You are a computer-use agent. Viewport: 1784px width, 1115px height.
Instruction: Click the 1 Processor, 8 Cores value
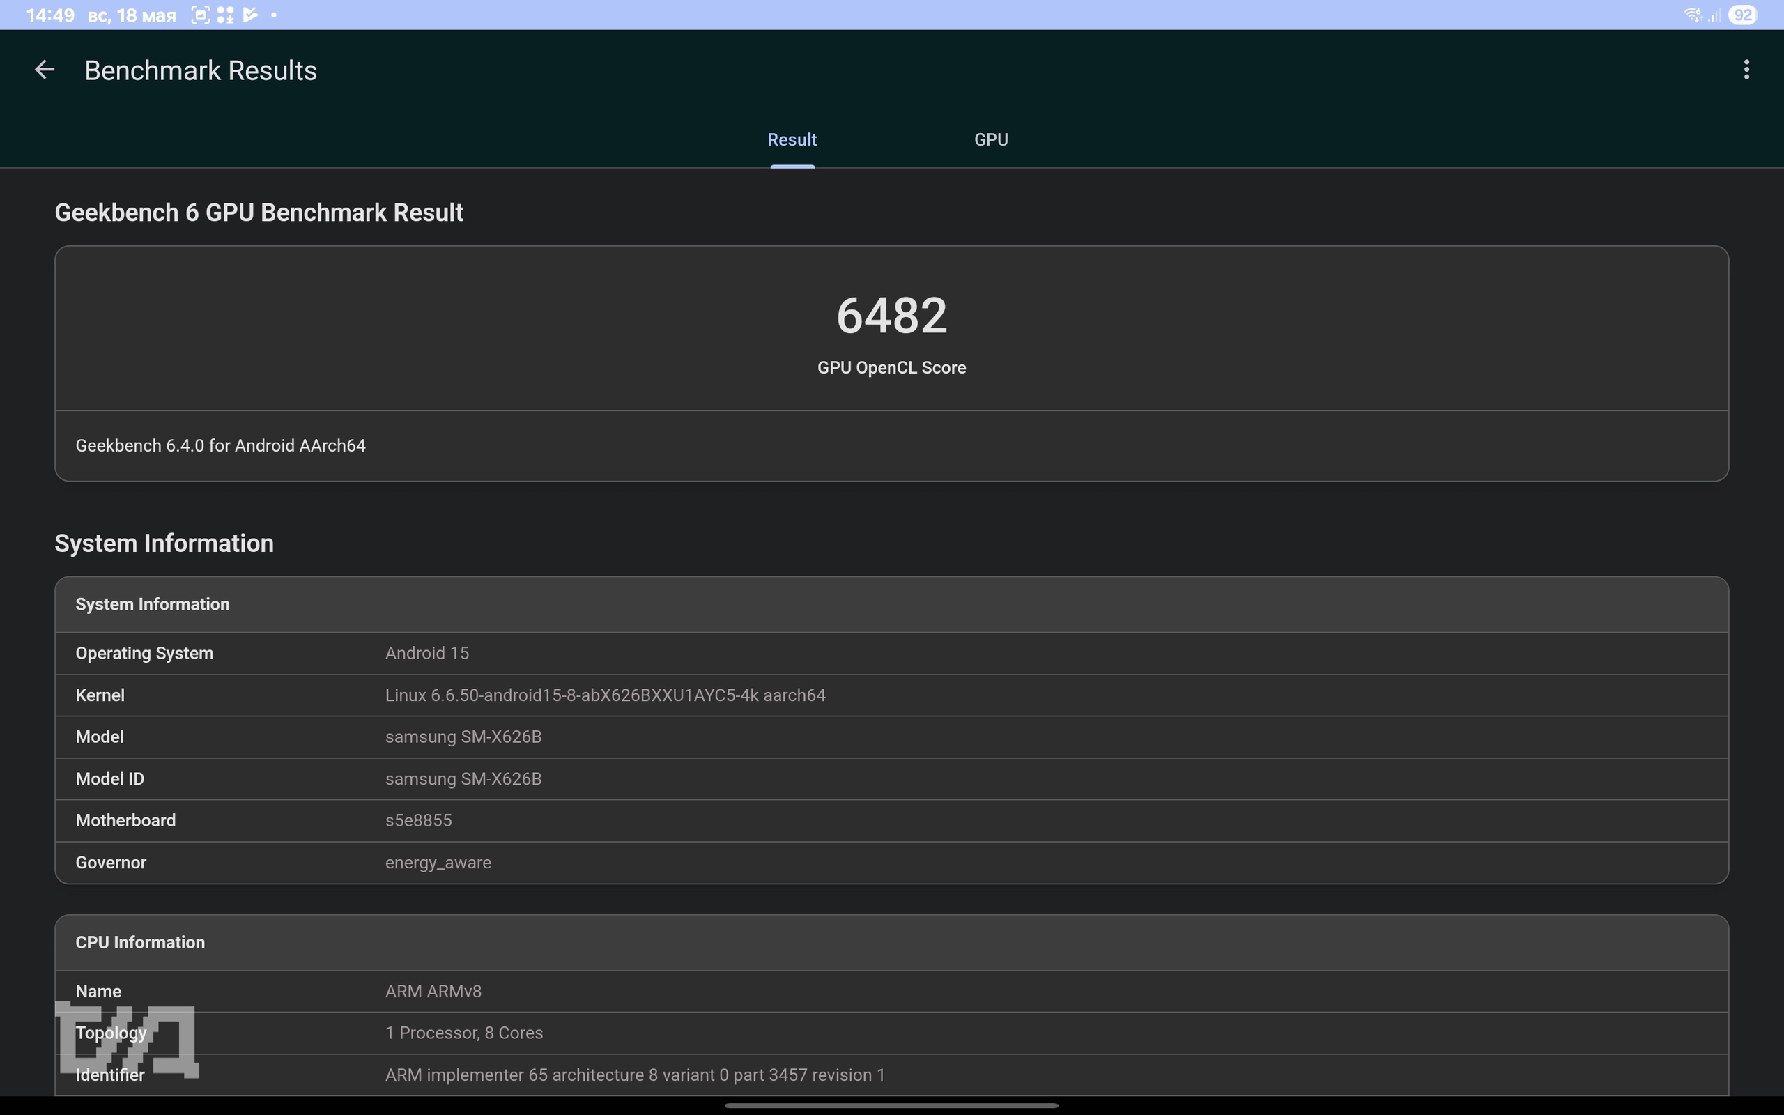(x=463, y=1033)
